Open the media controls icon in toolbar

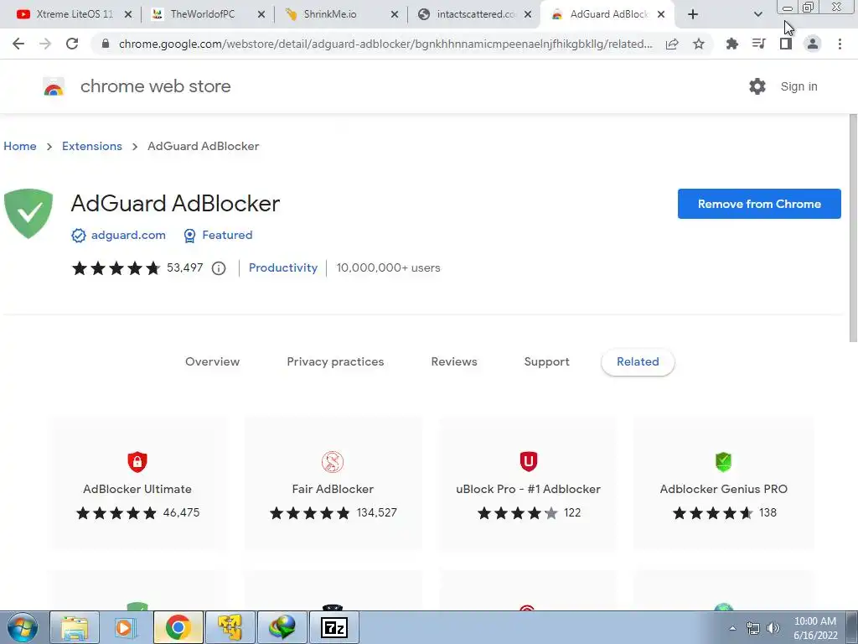[758, 44]
